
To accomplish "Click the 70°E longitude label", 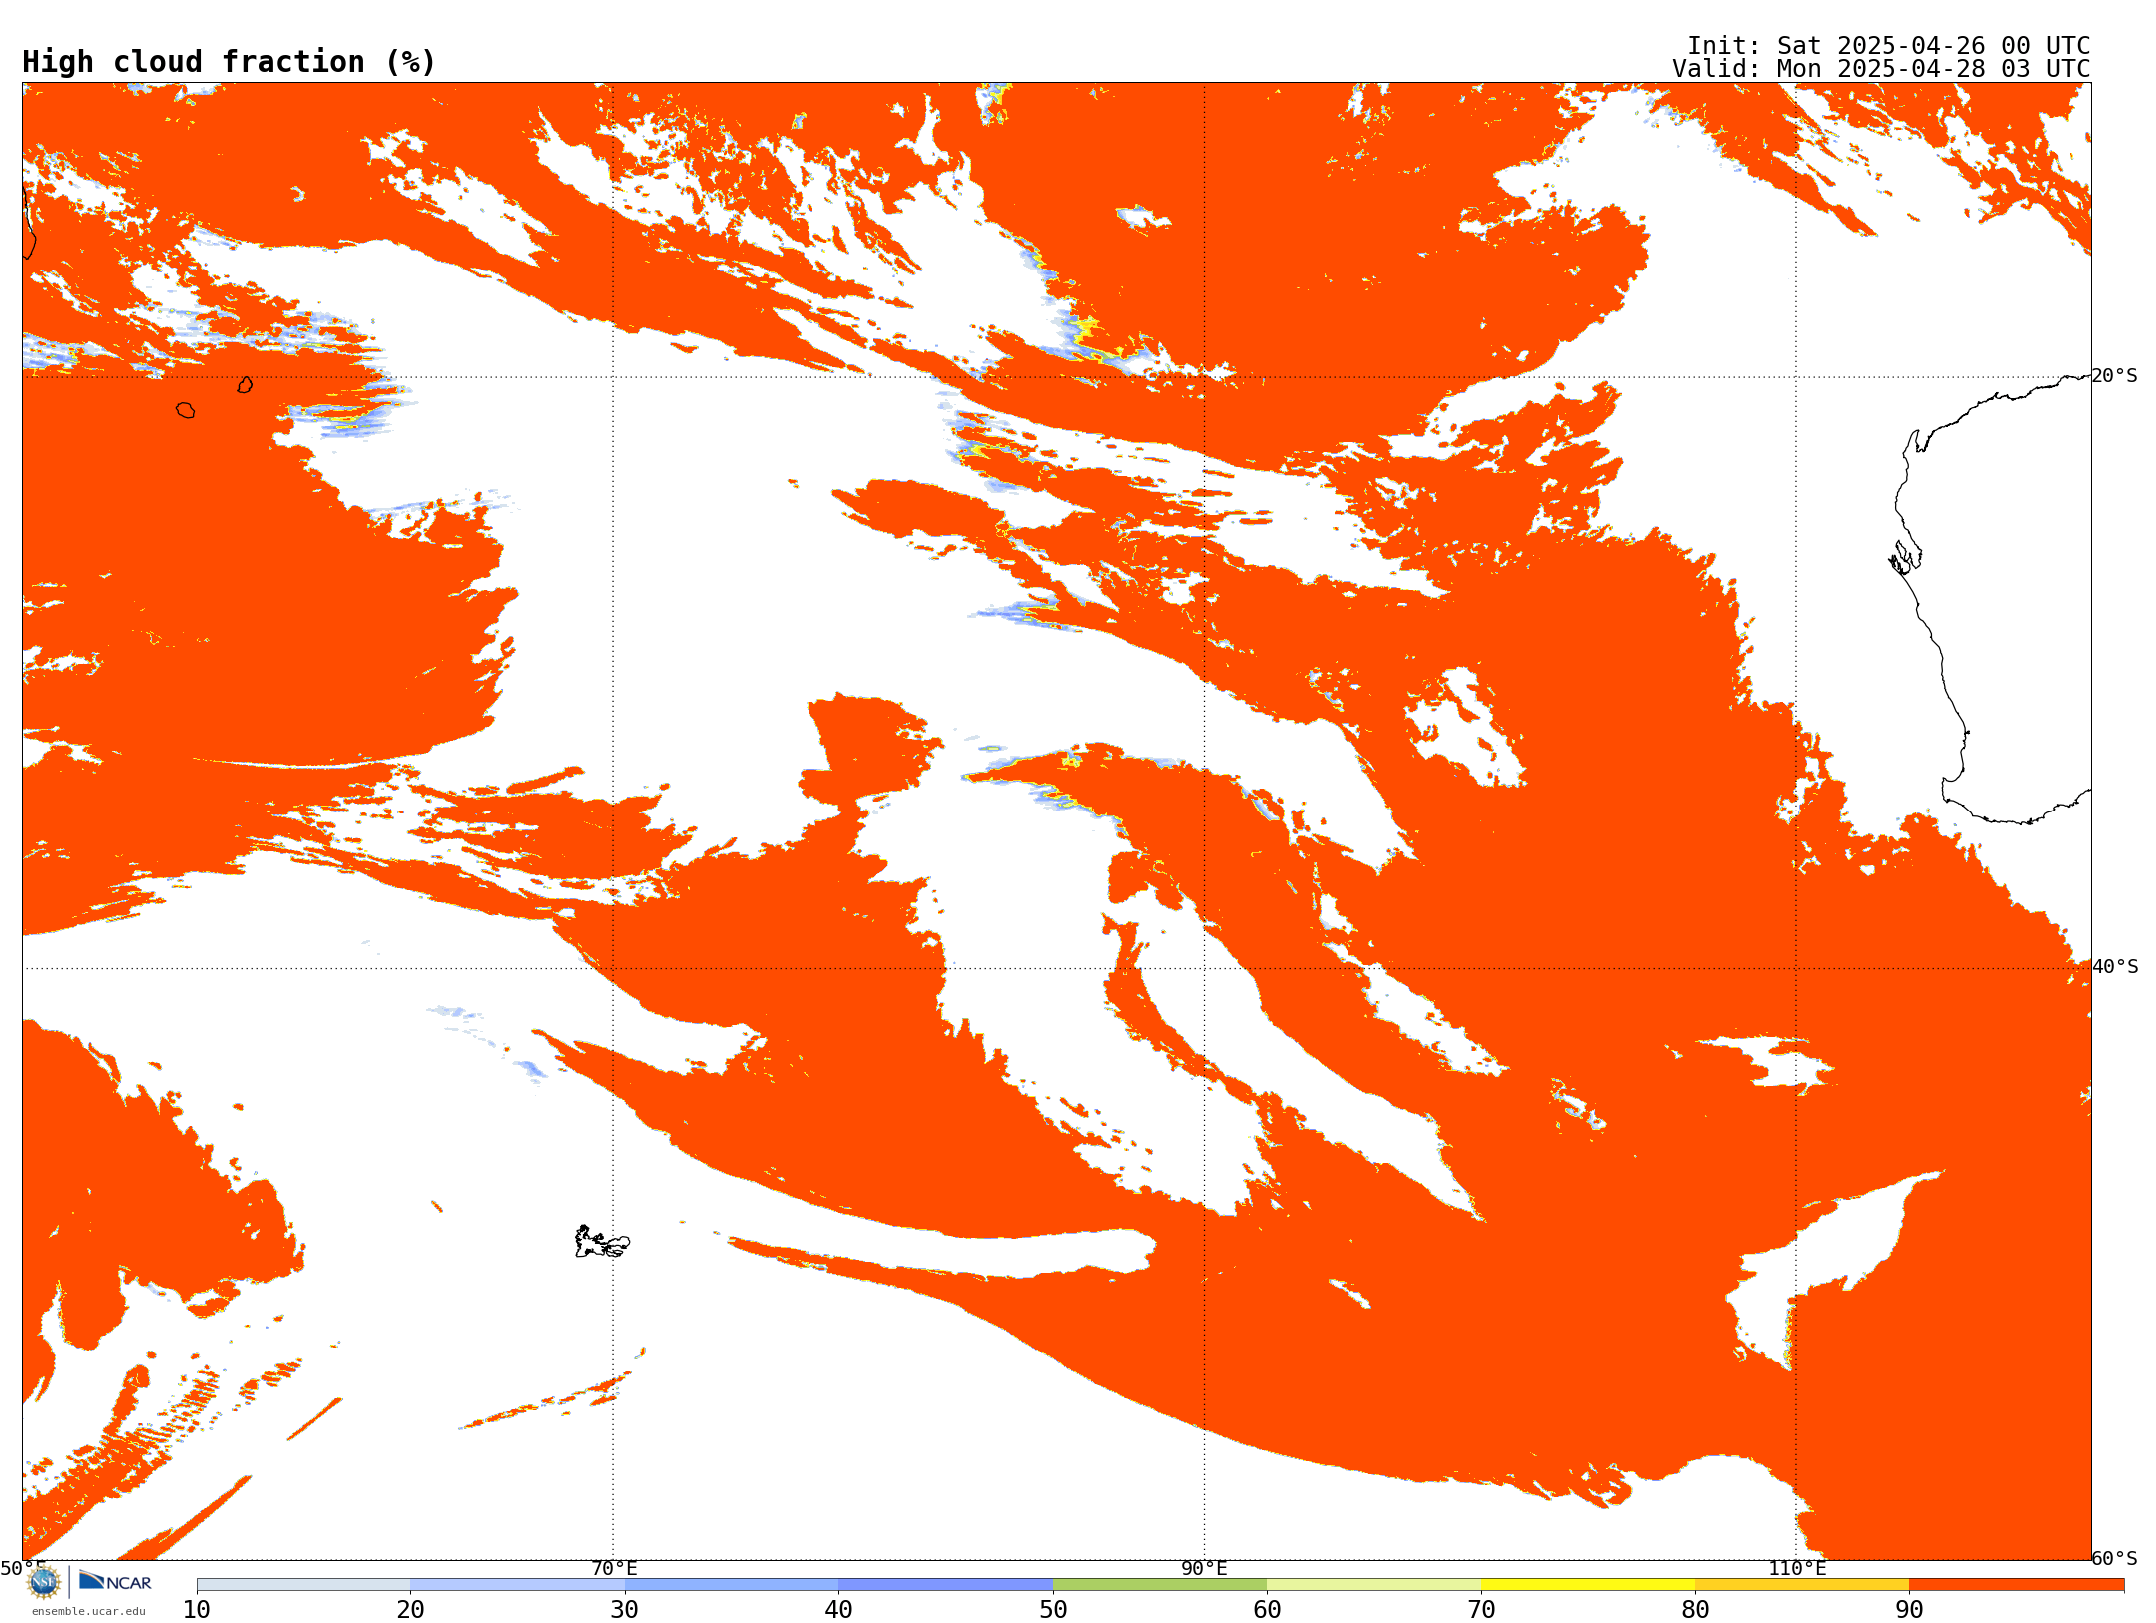I will click(x=614, y=1568).
